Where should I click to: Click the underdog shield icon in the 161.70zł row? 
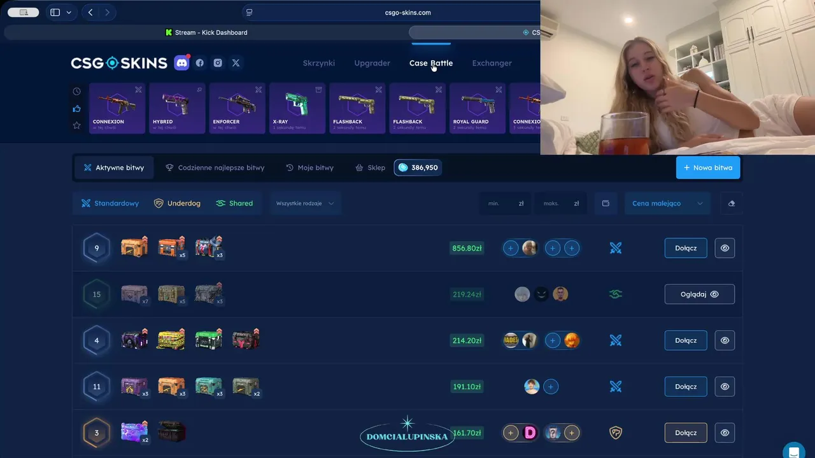616,433
